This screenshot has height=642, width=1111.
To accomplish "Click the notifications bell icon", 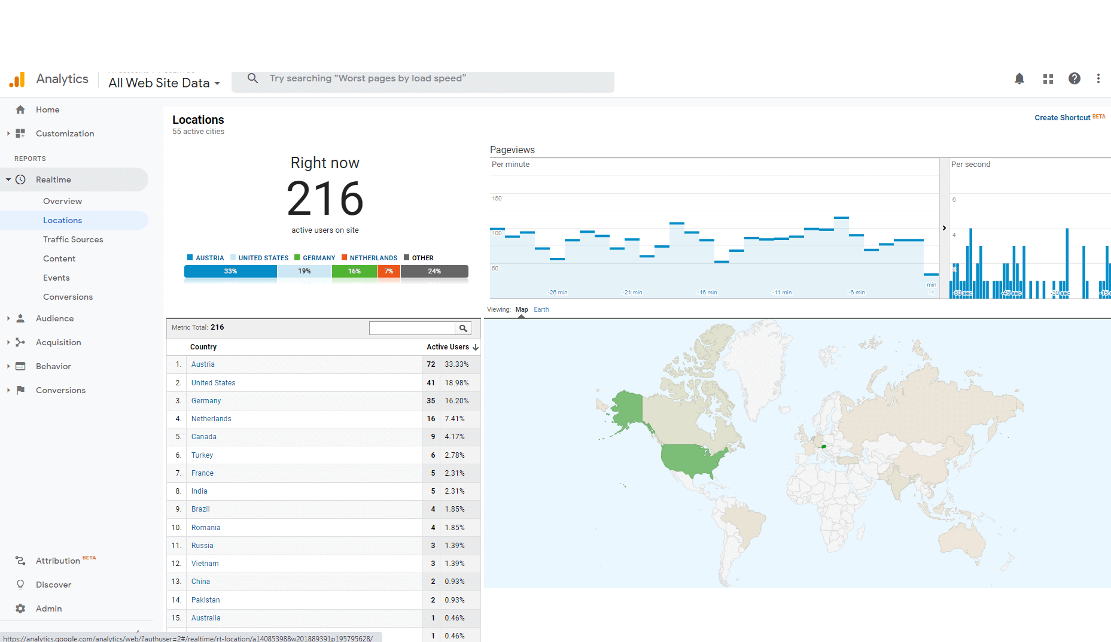I will 1019,79.
